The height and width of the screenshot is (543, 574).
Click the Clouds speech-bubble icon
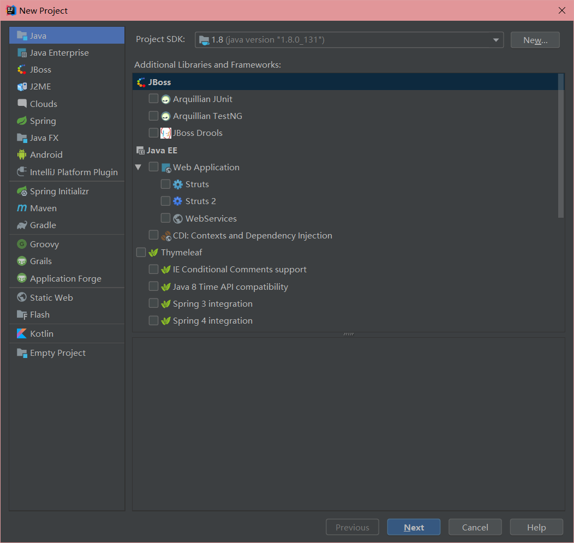(x=22, y=104)
